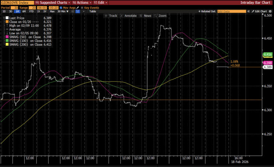Click the pencil icon beside Mov Avgs
The height and width of the screenshot is (167, 274).
click(x=77, y=7)
